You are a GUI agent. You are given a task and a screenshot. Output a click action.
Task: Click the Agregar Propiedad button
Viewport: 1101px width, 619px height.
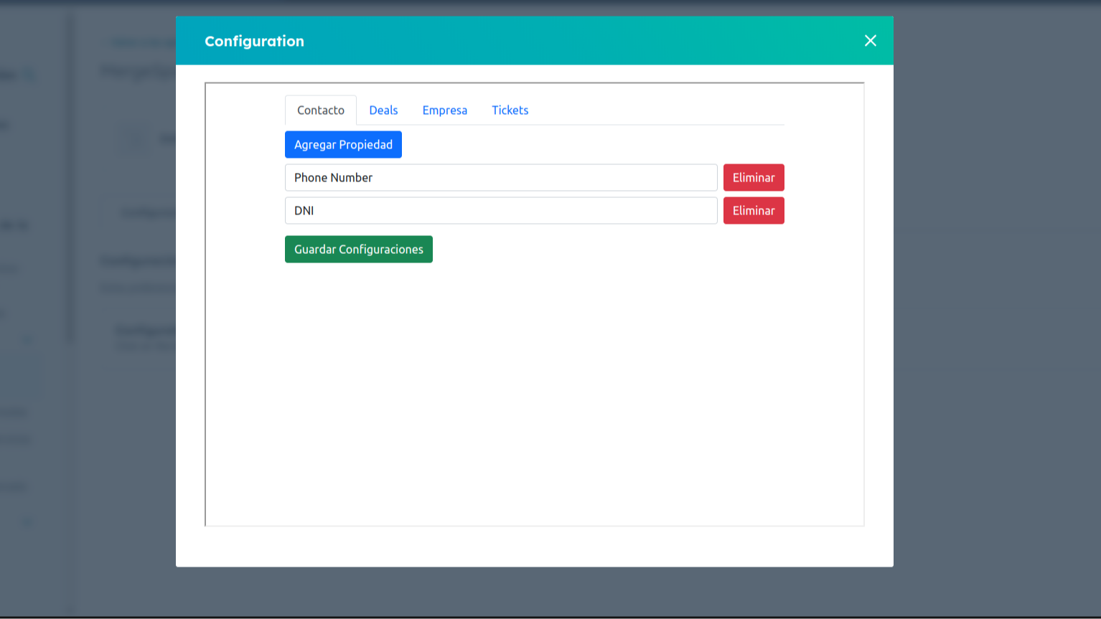point(343,145)
